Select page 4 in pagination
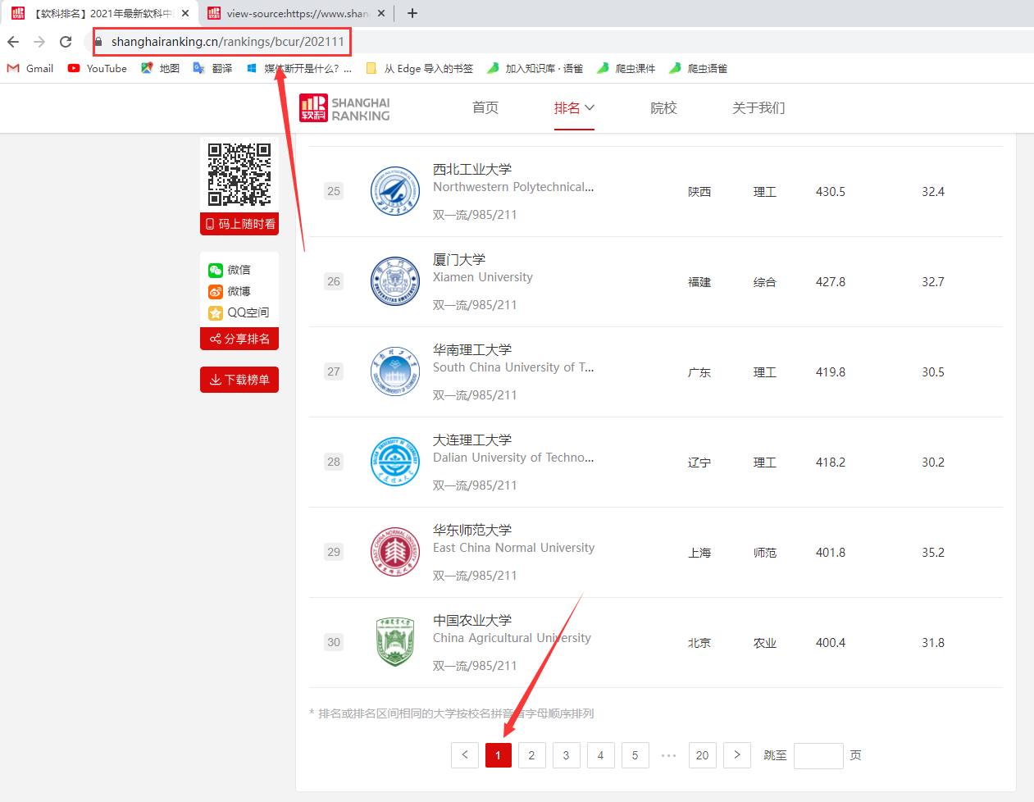Image resolution: width=1034 pixels, height=802 pixels. tap(601, 755)
